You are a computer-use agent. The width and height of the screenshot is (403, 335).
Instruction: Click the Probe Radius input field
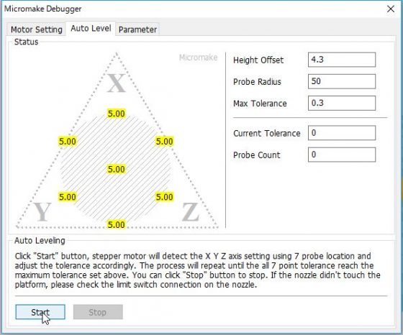coord(342,81)
